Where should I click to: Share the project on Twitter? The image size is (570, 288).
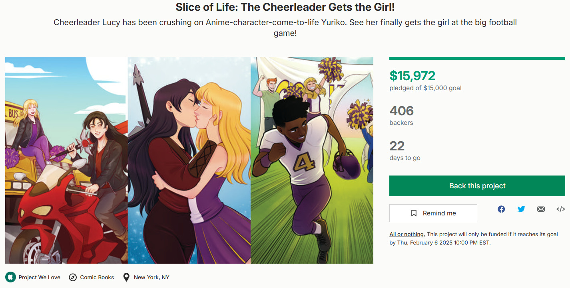521,209
